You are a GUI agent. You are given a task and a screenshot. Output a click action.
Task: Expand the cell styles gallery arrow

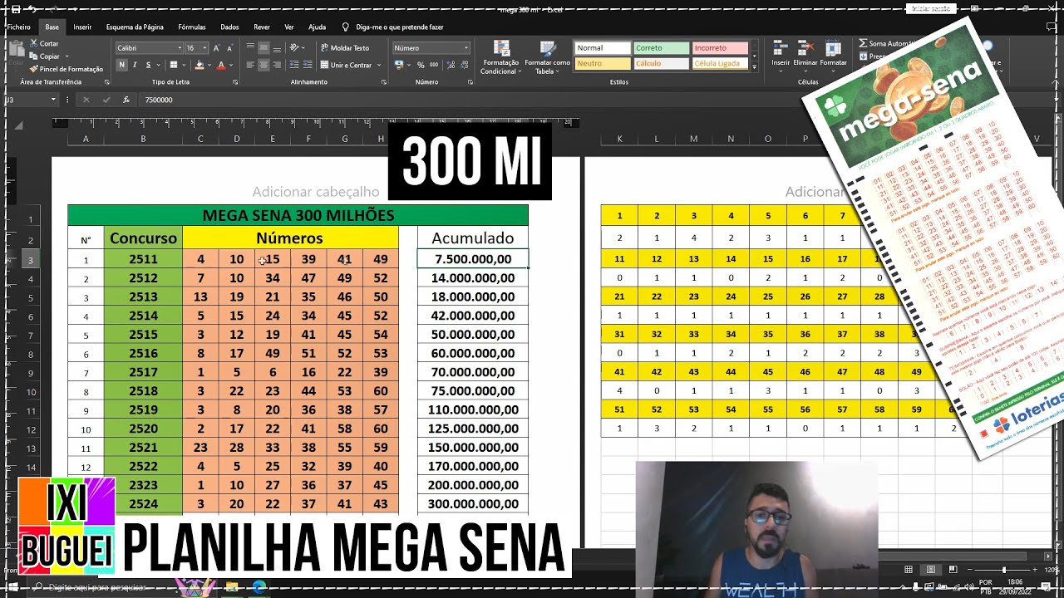pos(754,67)
